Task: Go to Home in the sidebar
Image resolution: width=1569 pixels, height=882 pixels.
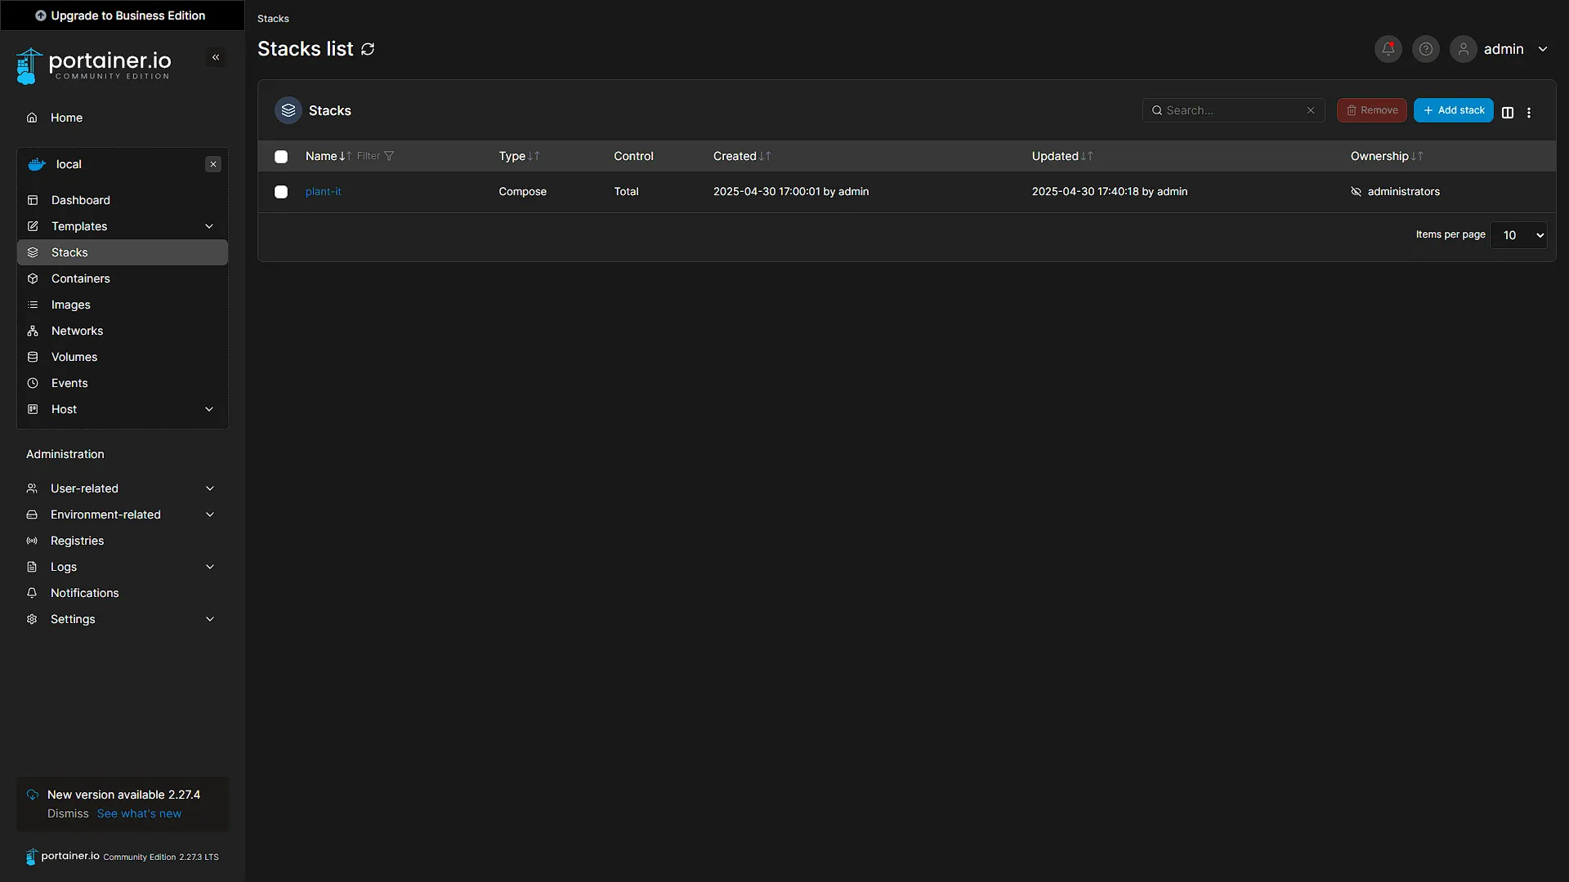Action: (121, 118)
